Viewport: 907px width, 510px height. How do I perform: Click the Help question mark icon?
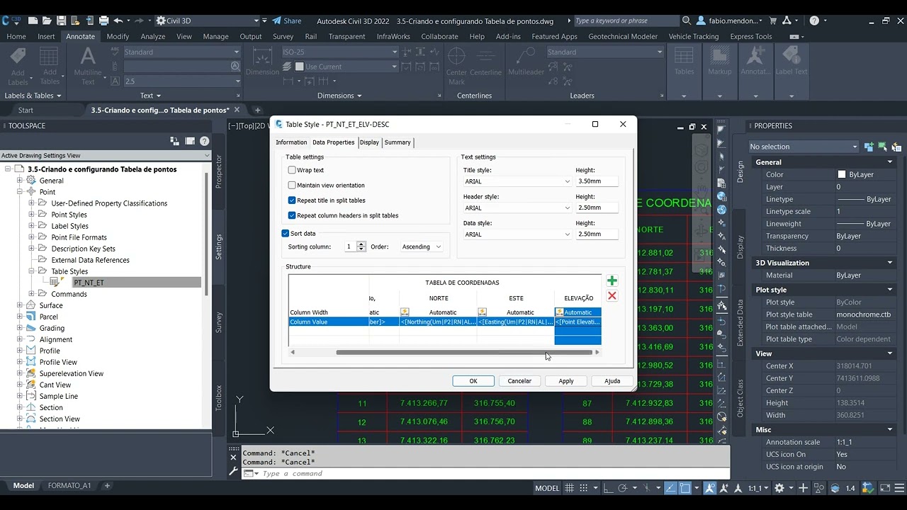tap(814, 21)
